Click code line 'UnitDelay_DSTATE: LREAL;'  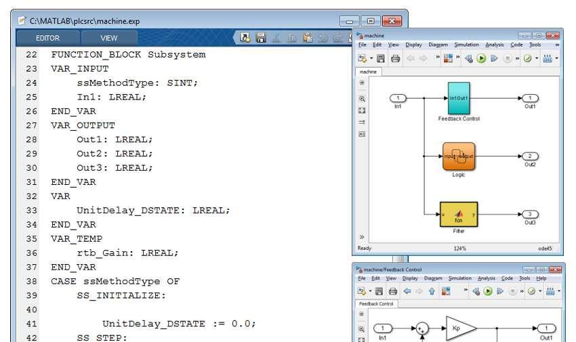click(x=153, y=211)
